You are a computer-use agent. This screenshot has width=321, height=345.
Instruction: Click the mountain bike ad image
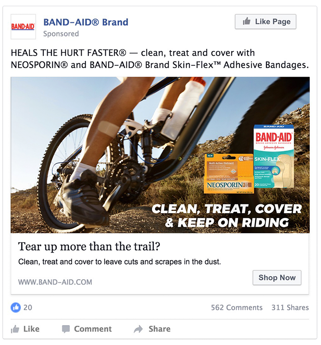click(x=160, y=155)
